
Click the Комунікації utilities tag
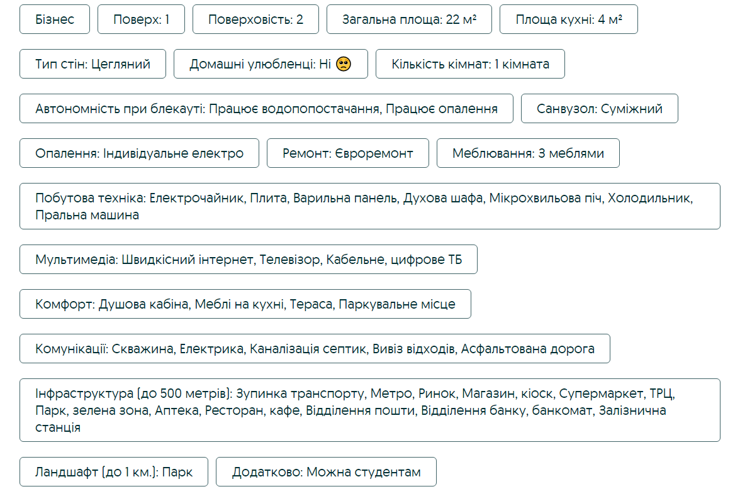[315, 349]
